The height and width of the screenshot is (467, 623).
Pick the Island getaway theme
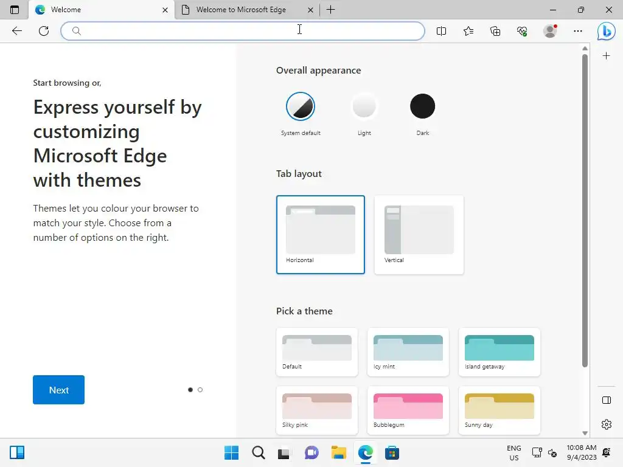pos(499,352)
